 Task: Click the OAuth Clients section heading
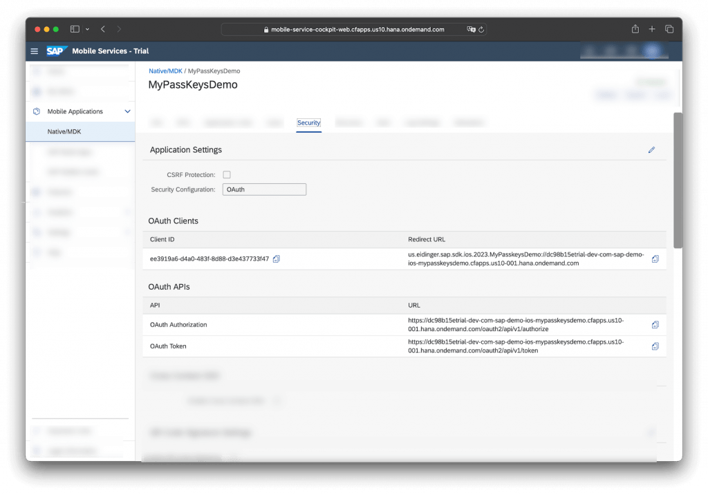pos(174,221)
